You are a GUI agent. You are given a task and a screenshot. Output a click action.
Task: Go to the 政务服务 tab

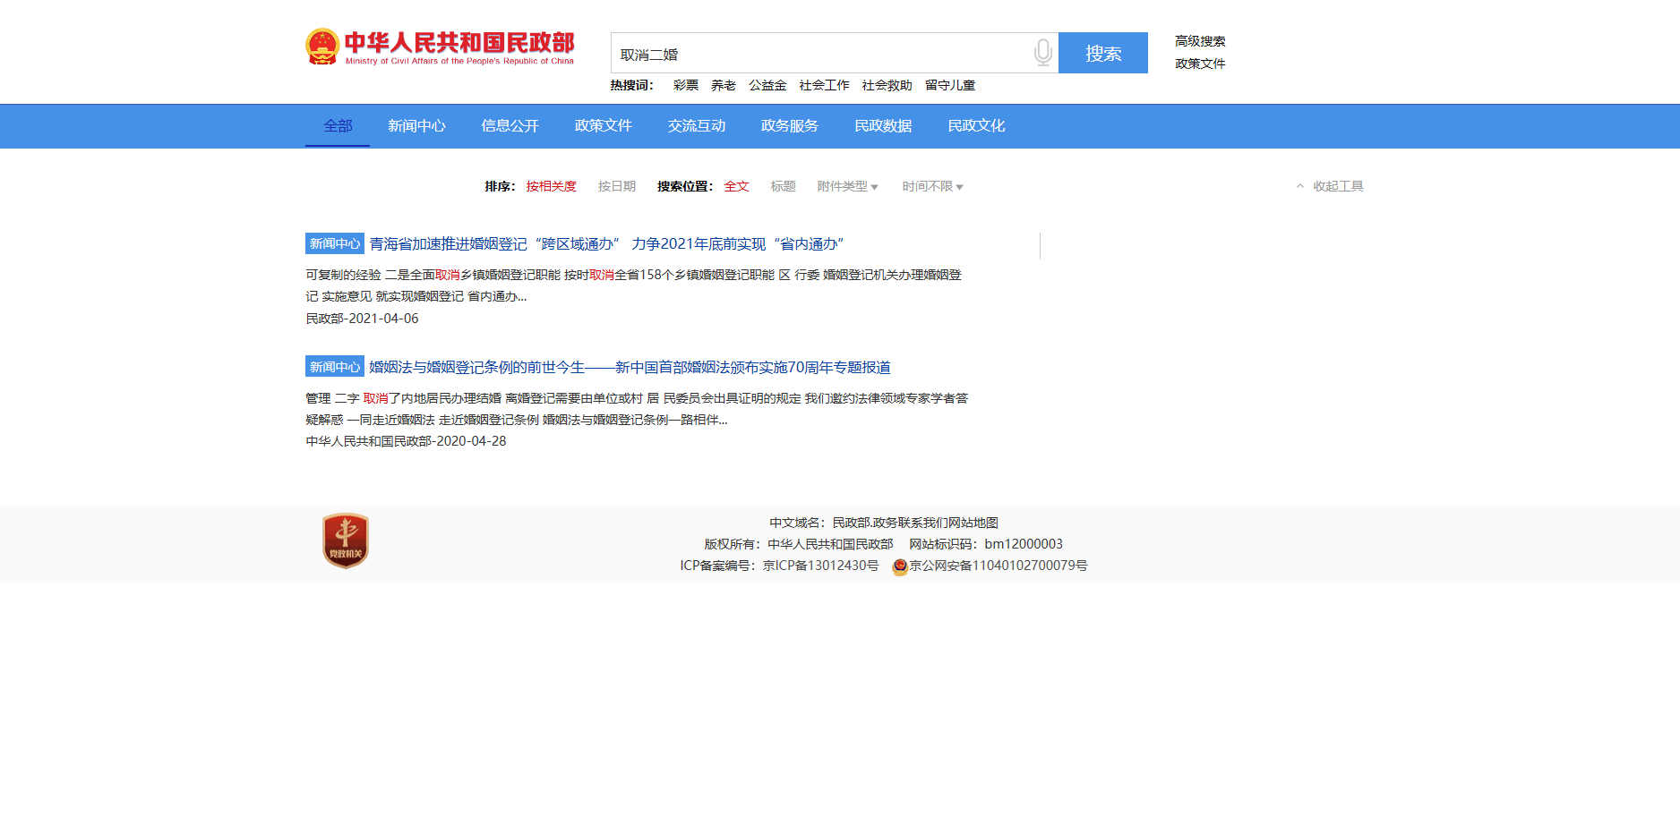tap(789, 126)
